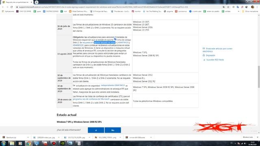Open the Thundercats bookmark
260x146 pixels.
120,11
